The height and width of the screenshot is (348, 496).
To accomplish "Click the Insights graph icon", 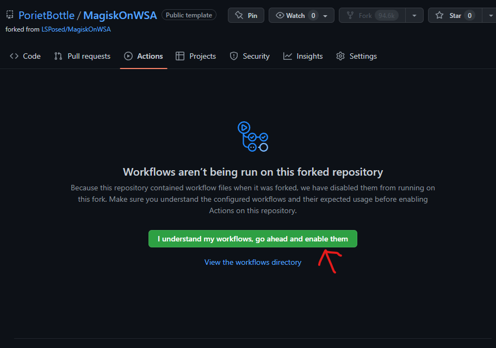I will [288, 57].
